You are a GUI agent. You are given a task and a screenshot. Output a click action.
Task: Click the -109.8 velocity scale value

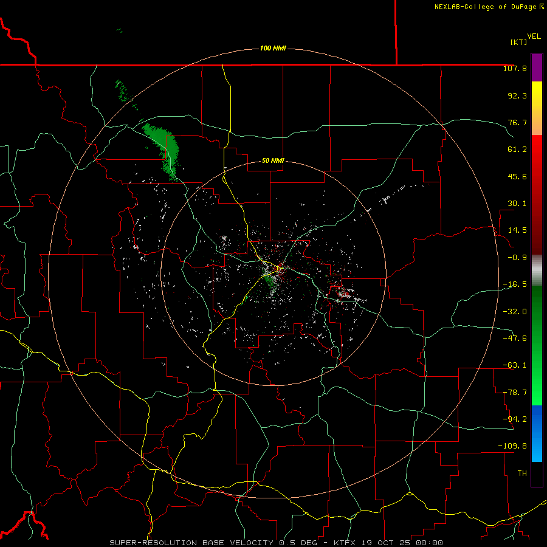point(512,446)
